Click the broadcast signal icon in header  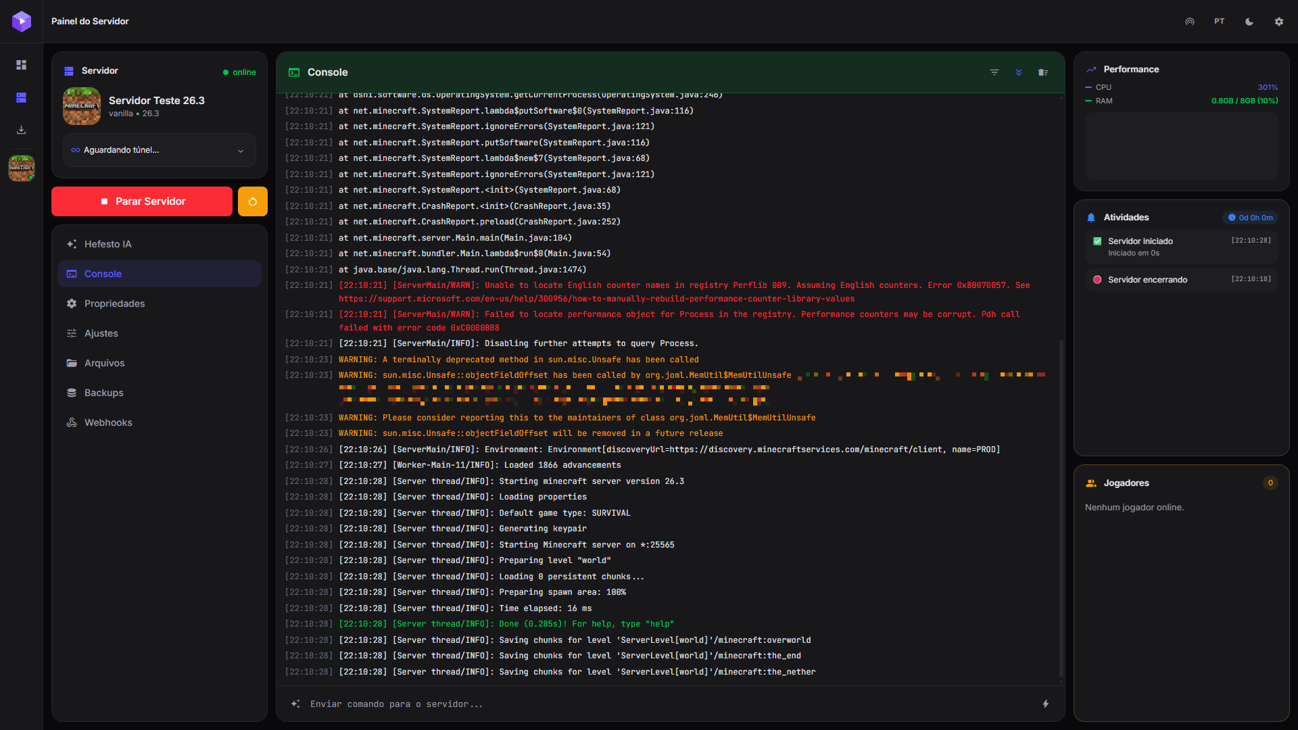(1190, 22)
